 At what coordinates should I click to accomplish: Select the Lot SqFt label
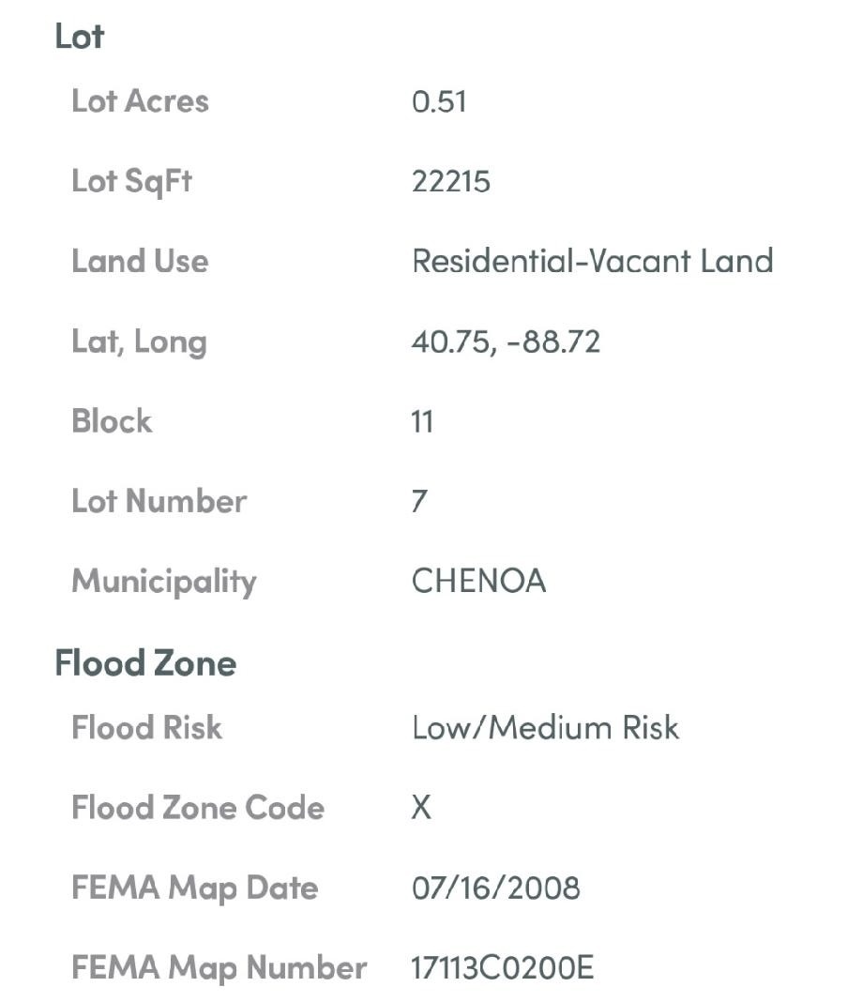point(131,181)
